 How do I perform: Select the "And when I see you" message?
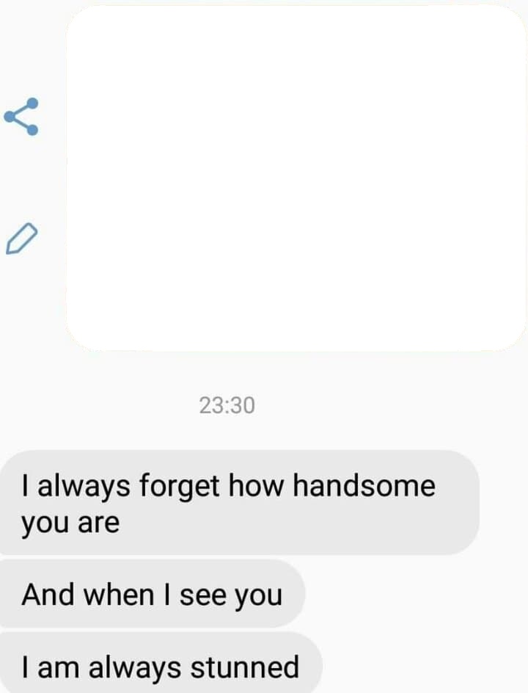point(152,594)
